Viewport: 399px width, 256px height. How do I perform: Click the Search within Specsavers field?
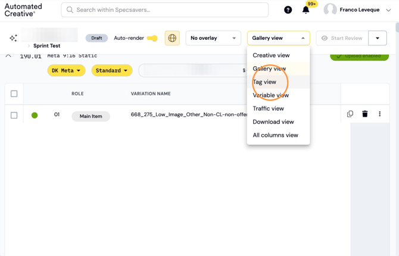pyautogui.click(x=164, y=10)
